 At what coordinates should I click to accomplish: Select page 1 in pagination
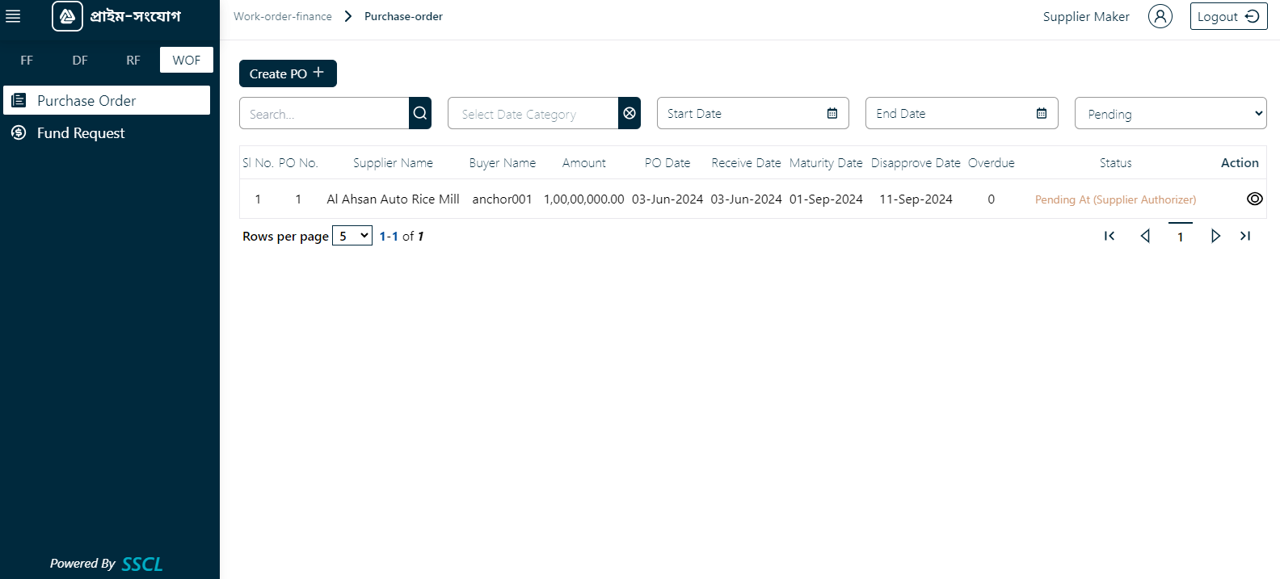click(x=1181, y=236)
